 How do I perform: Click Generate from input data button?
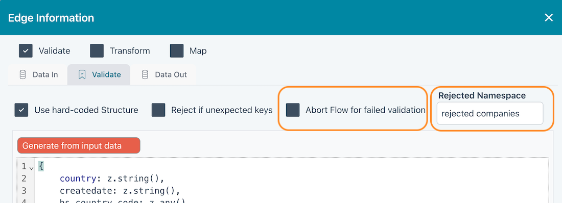pyautogui.click(x=79, y=146)
